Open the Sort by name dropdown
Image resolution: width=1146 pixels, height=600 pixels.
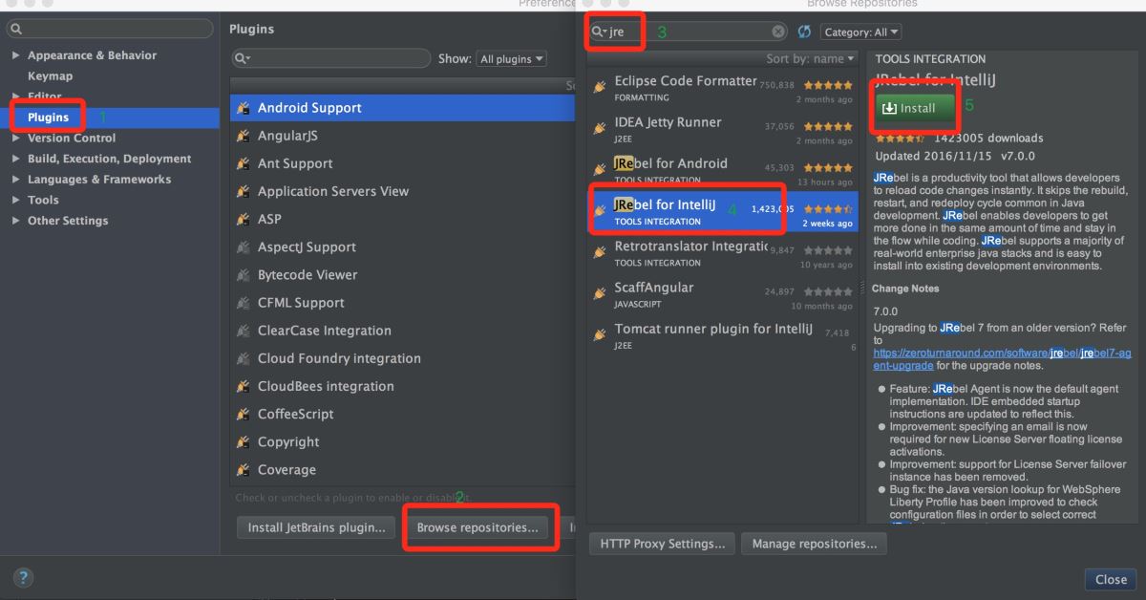tap(811, 59)
